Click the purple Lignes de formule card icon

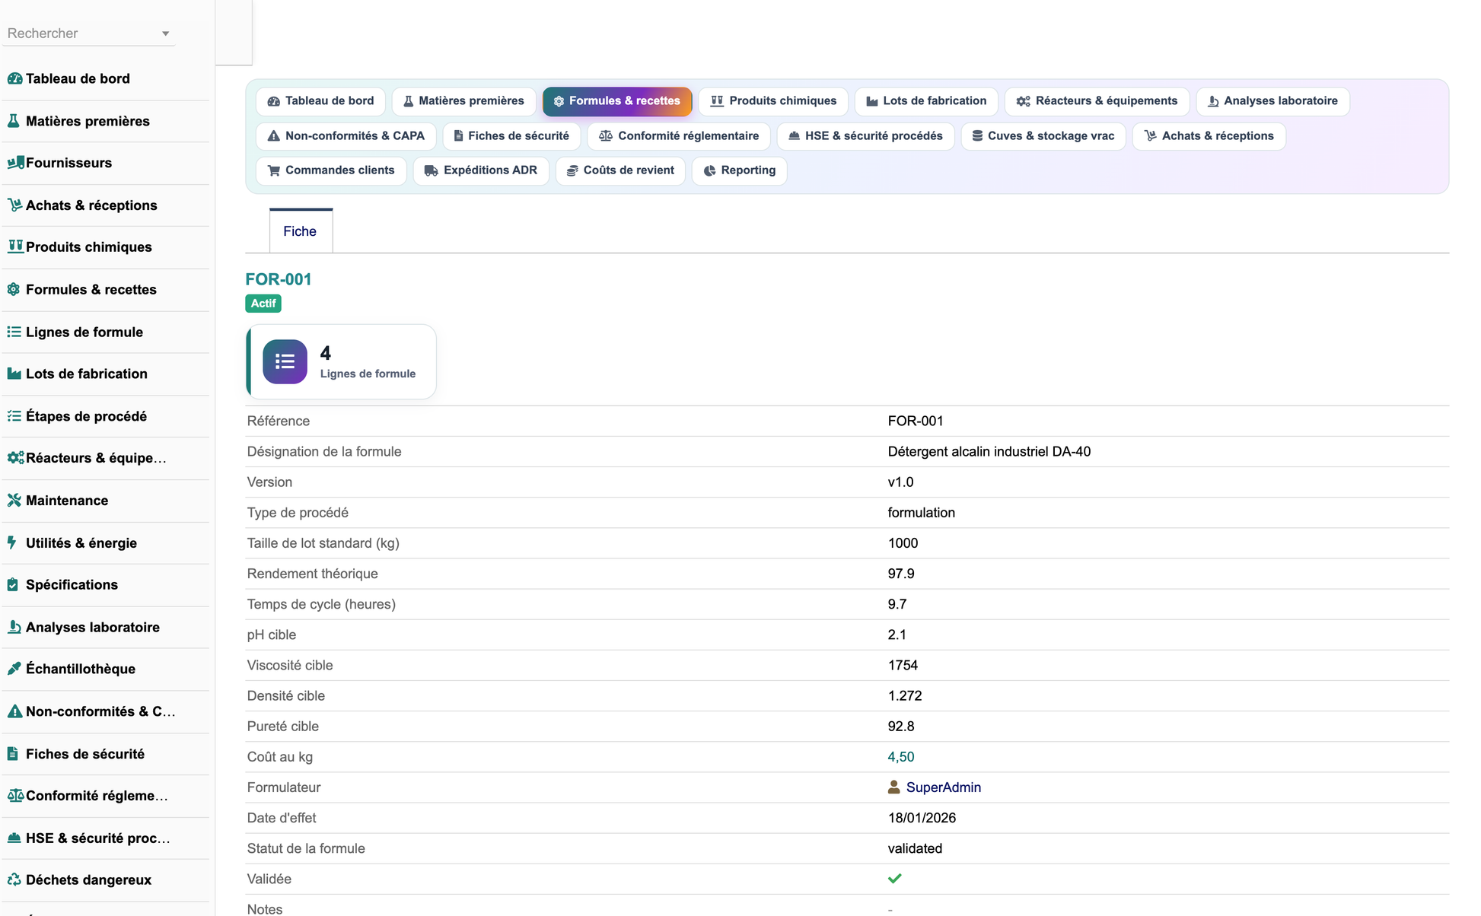[285, 361]
